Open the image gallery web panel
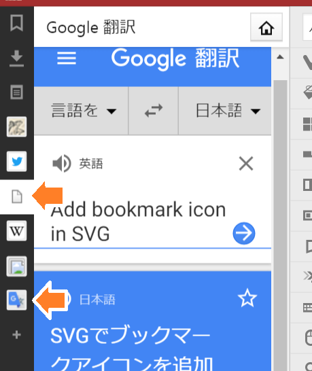This screenshot has width=312, height=371. tap(16, 266)
